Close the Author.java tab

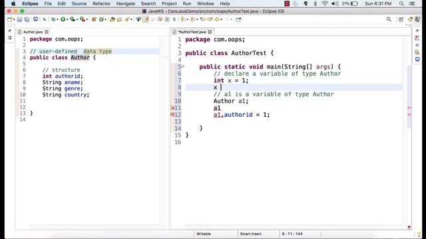click(x=47, y=32)
